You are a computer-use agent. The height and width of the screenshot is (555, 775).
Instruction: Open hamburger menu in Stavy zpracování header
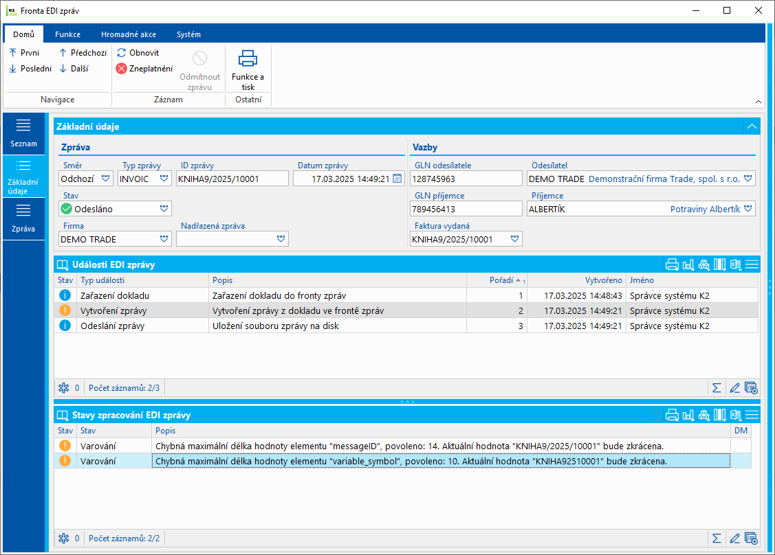click(x=752, y=415)
